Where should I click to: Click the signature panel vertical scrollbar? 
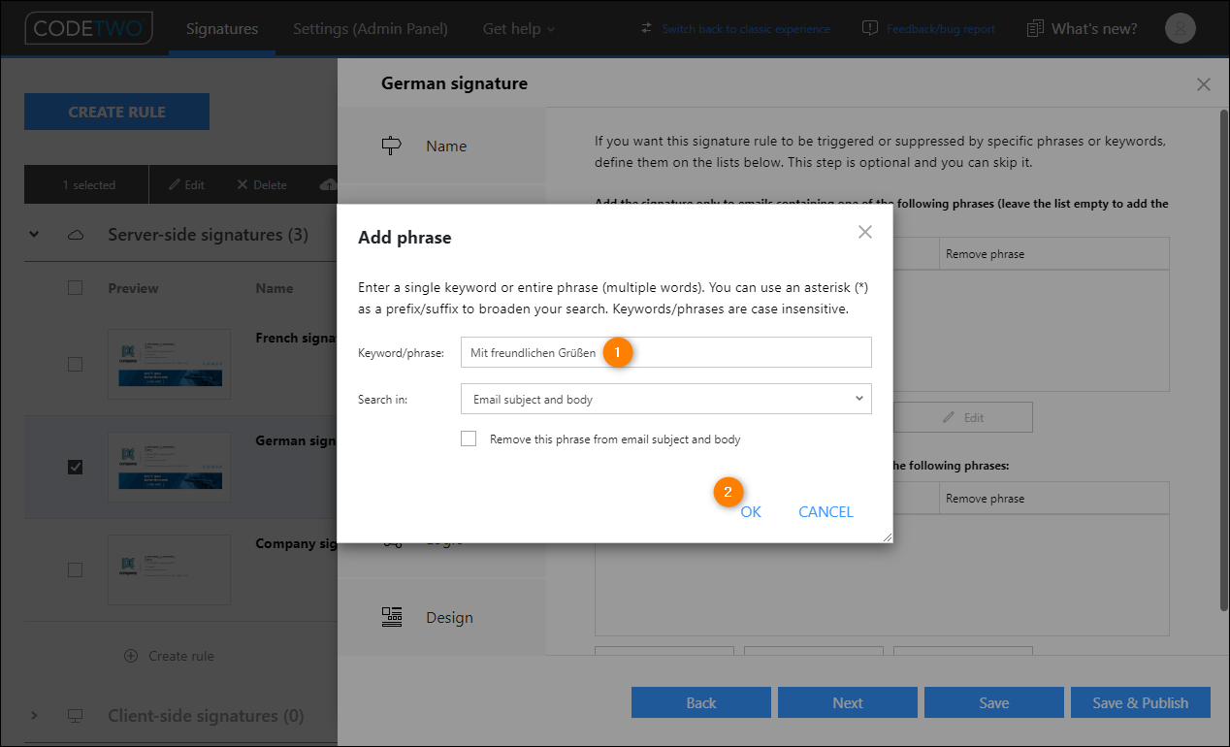click(x=1223, y=359)
